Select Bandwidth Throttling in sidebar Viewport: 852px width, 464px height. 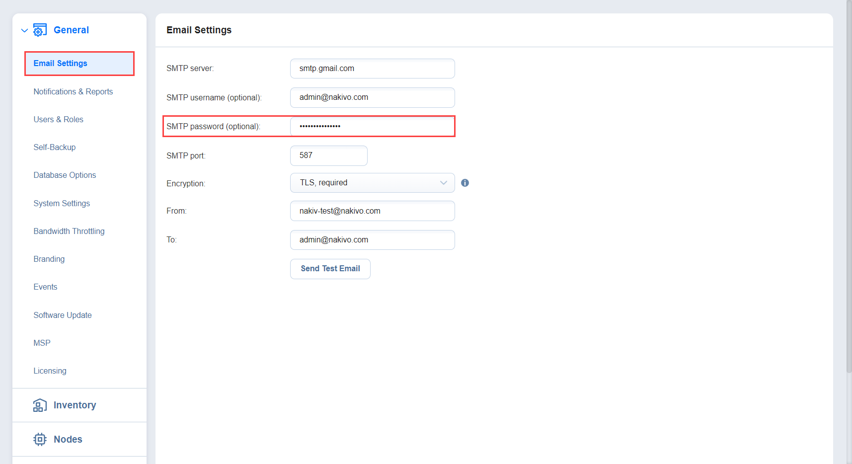(x=69, y=232)
